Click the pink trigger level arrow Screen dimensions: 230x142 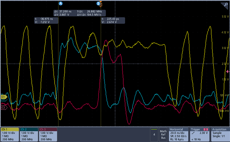click(228, 72)
